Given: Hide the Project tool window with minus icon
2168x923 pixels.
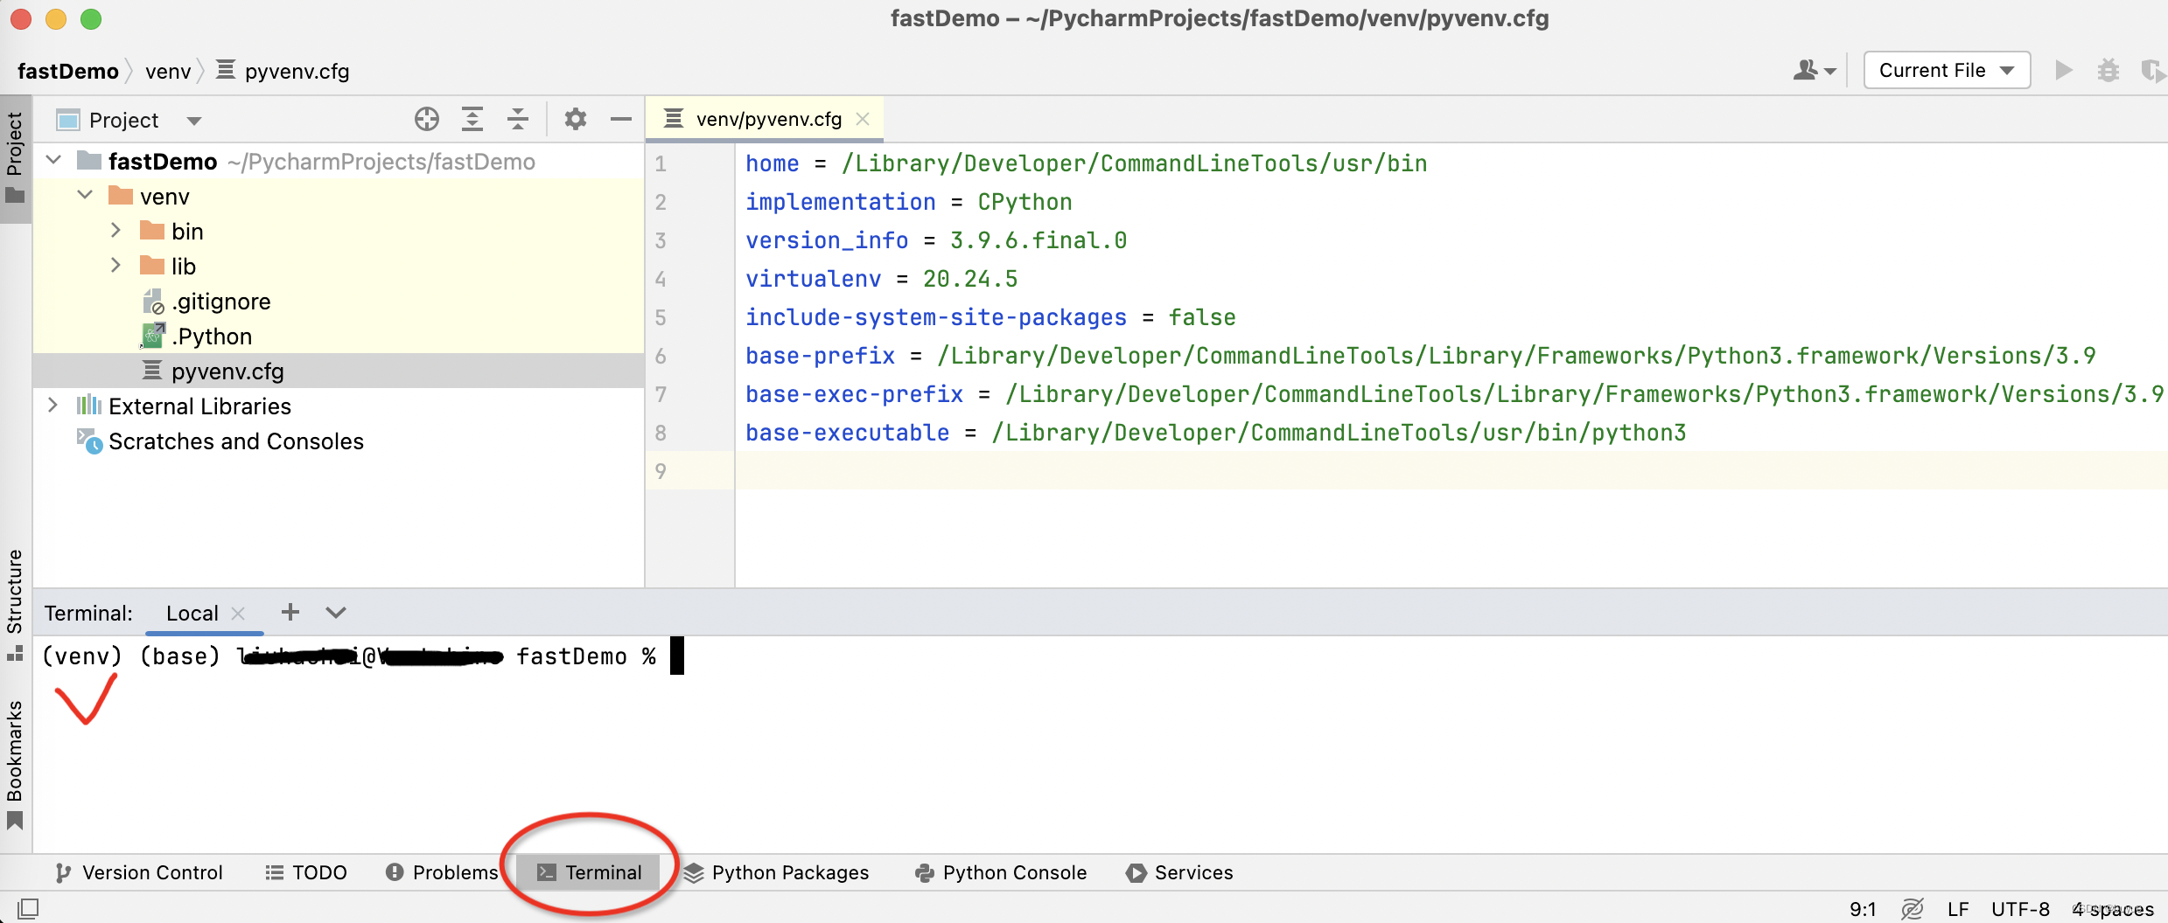Looking at the screenshot, I should click(621, 119).
